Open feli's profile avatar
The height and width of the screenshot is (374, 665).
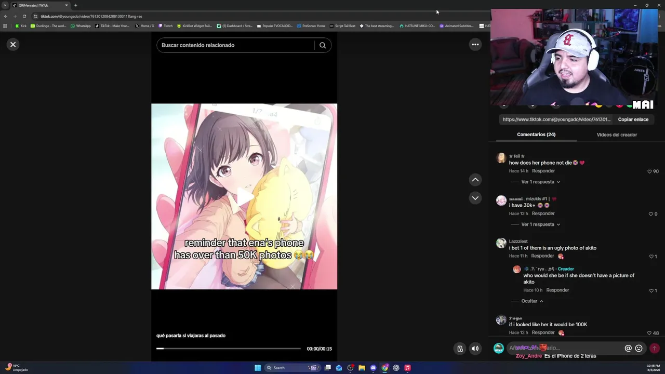pyautogui.click(x=501, y=158)
